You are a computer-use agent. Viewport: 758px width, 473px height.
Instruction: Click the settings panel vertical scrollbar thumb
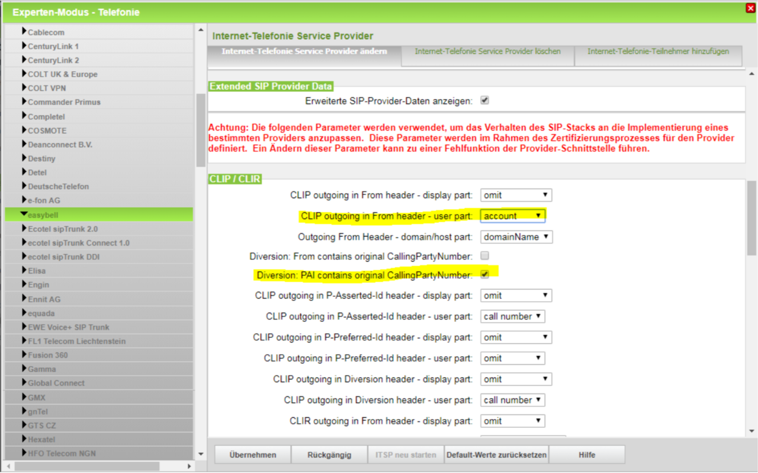pos(751,219)
